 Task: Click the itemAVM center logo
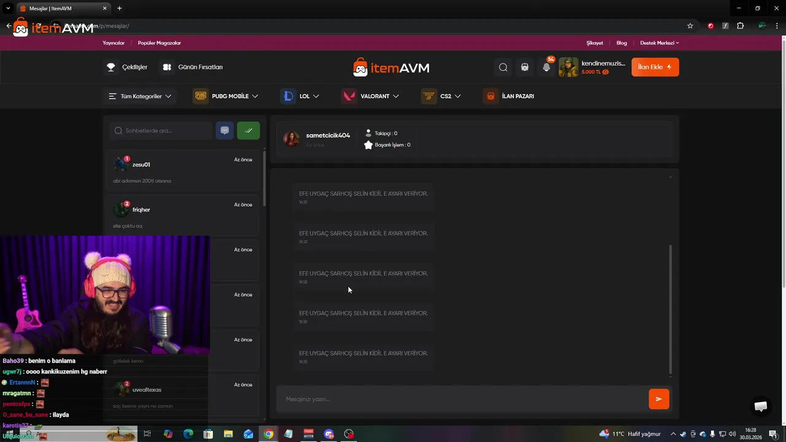[x=391, y=68]
